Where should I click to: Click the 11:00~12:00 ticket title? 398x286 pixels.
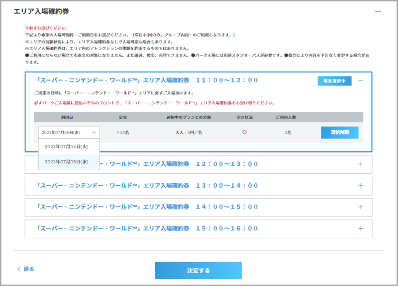tap(147, 80)
